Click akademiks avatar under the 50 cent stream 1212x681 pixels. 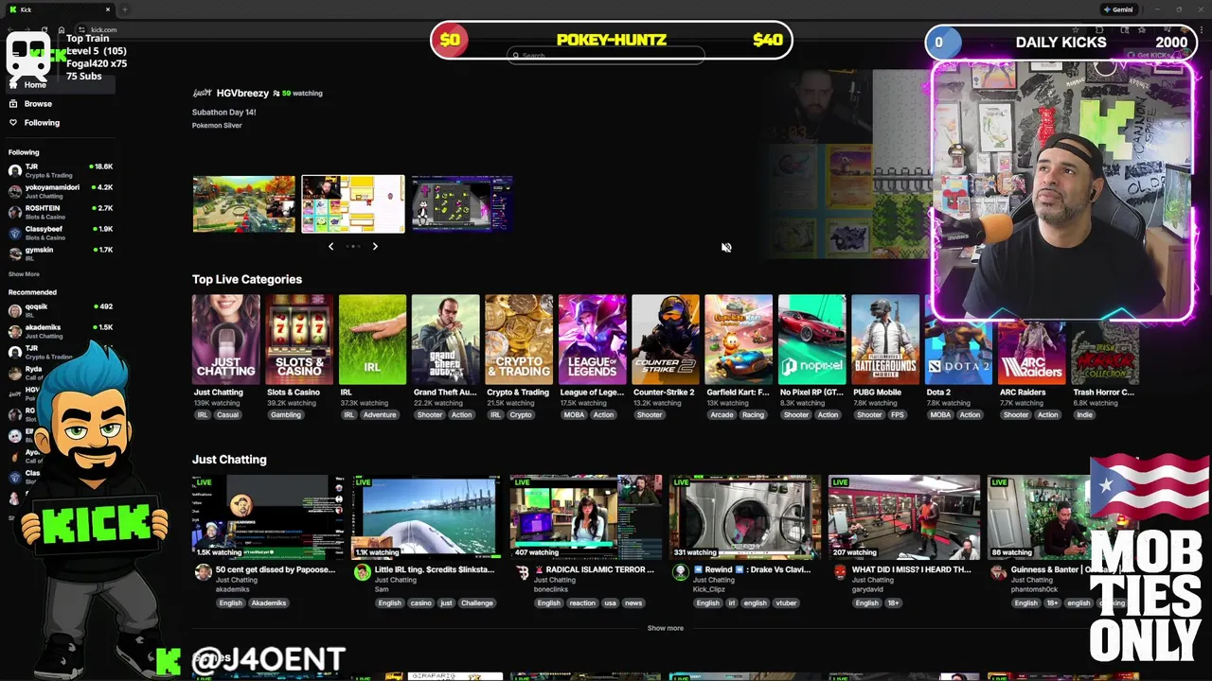pyautogui.click(x=203, y=572)
